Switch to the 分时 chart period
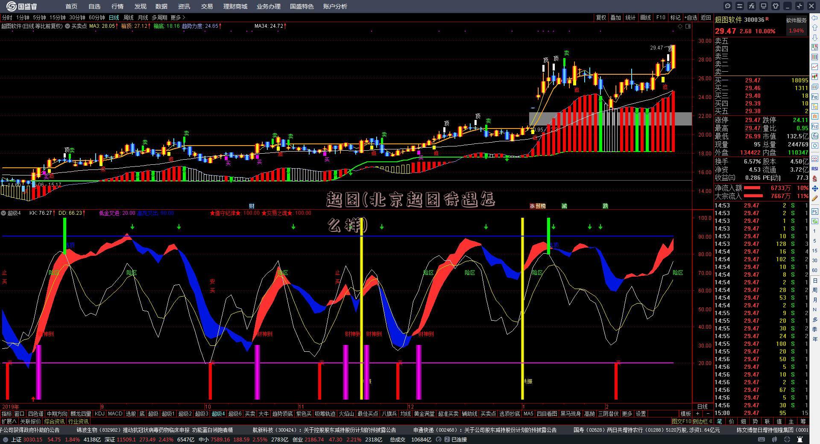The image size is (820, 444). (7, 18)
